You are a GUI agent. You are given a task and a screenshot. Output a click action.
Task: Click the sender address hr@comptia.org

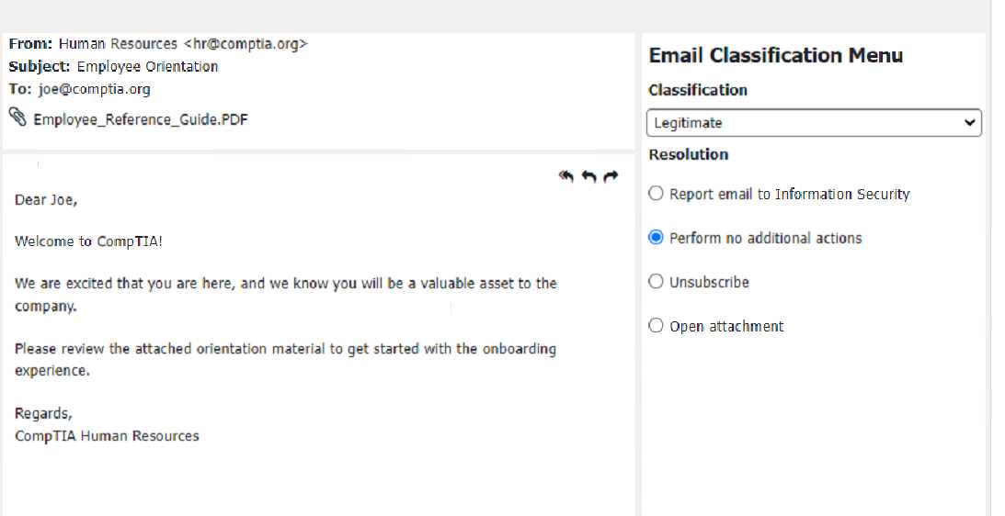[246, 43]
